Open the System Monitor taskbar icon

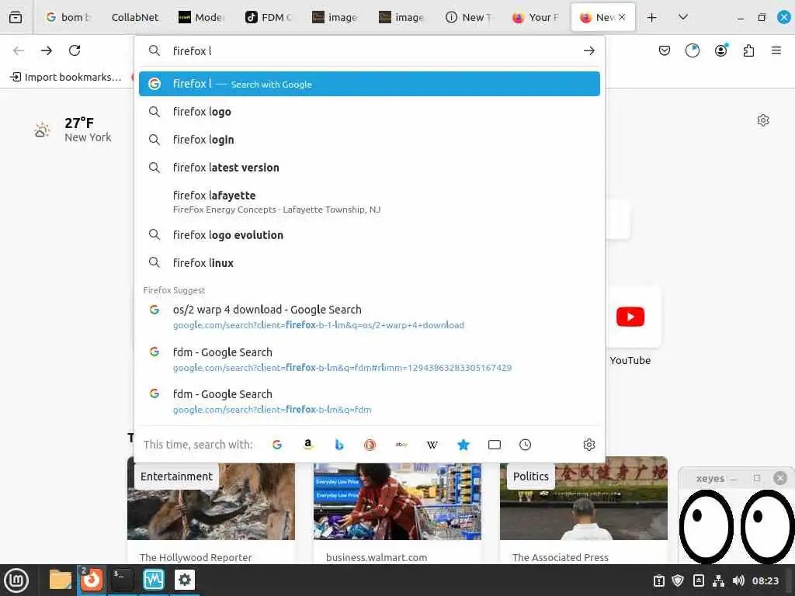click(x=153, y=580)
